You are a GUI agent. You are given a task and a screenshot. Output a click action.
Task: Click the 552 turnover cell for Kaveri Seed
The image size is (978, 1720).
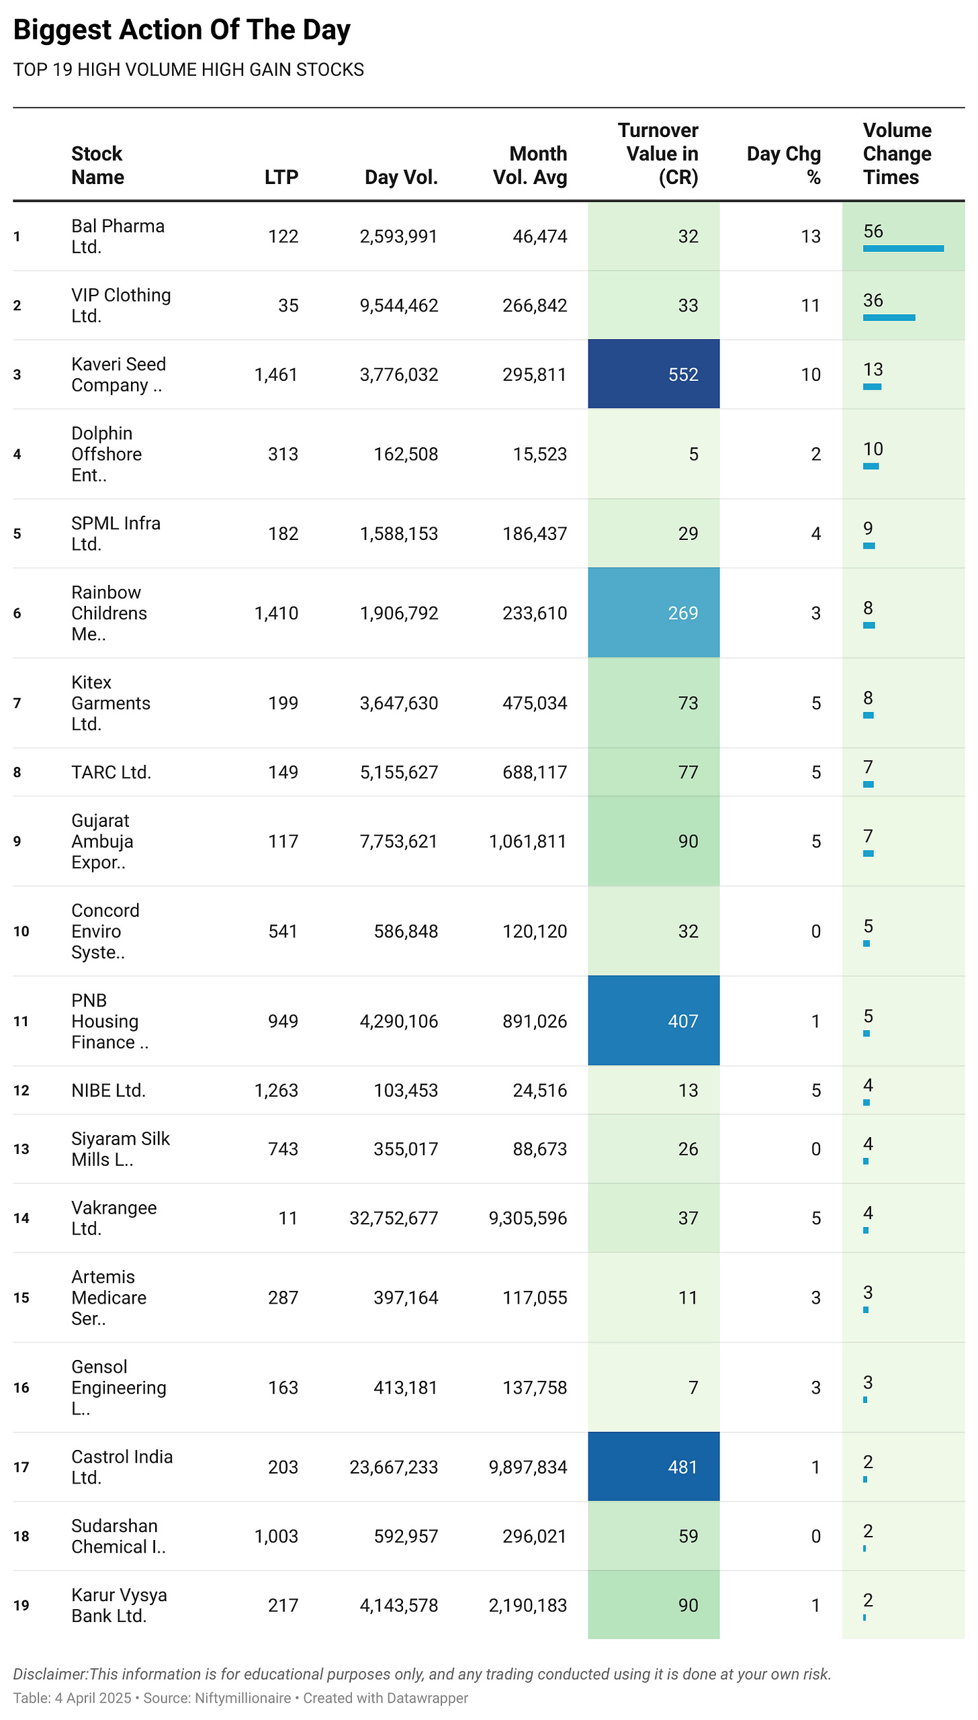coord(654,374)
